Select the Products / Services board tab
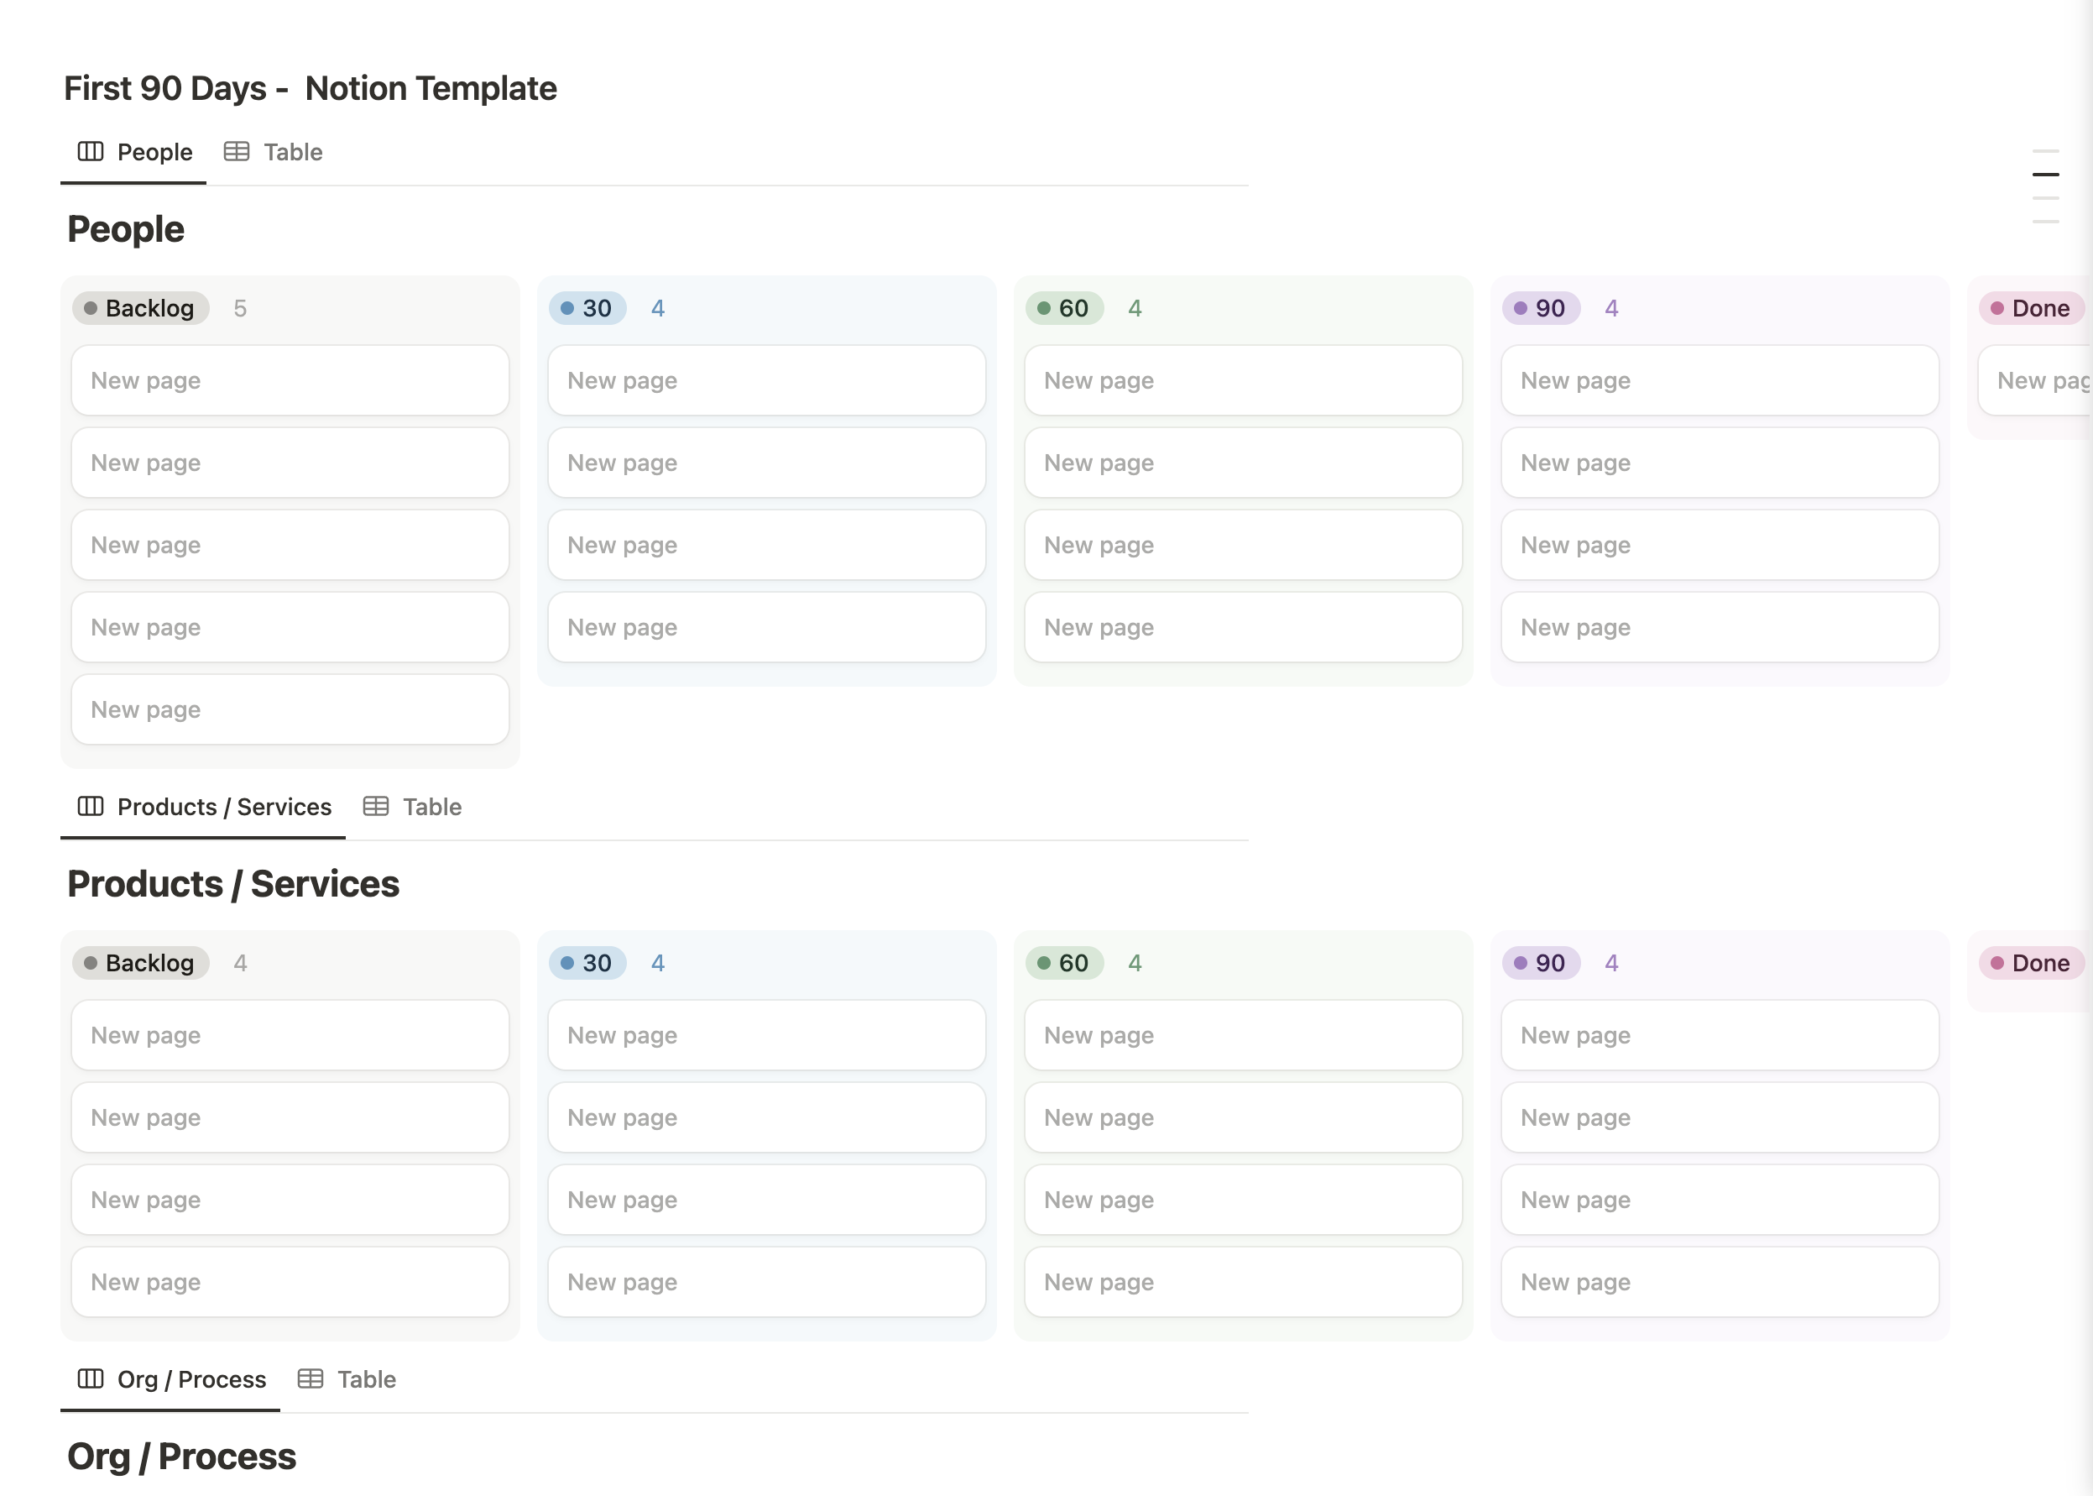2093x1496 pixels. click(x=224, y=807)
